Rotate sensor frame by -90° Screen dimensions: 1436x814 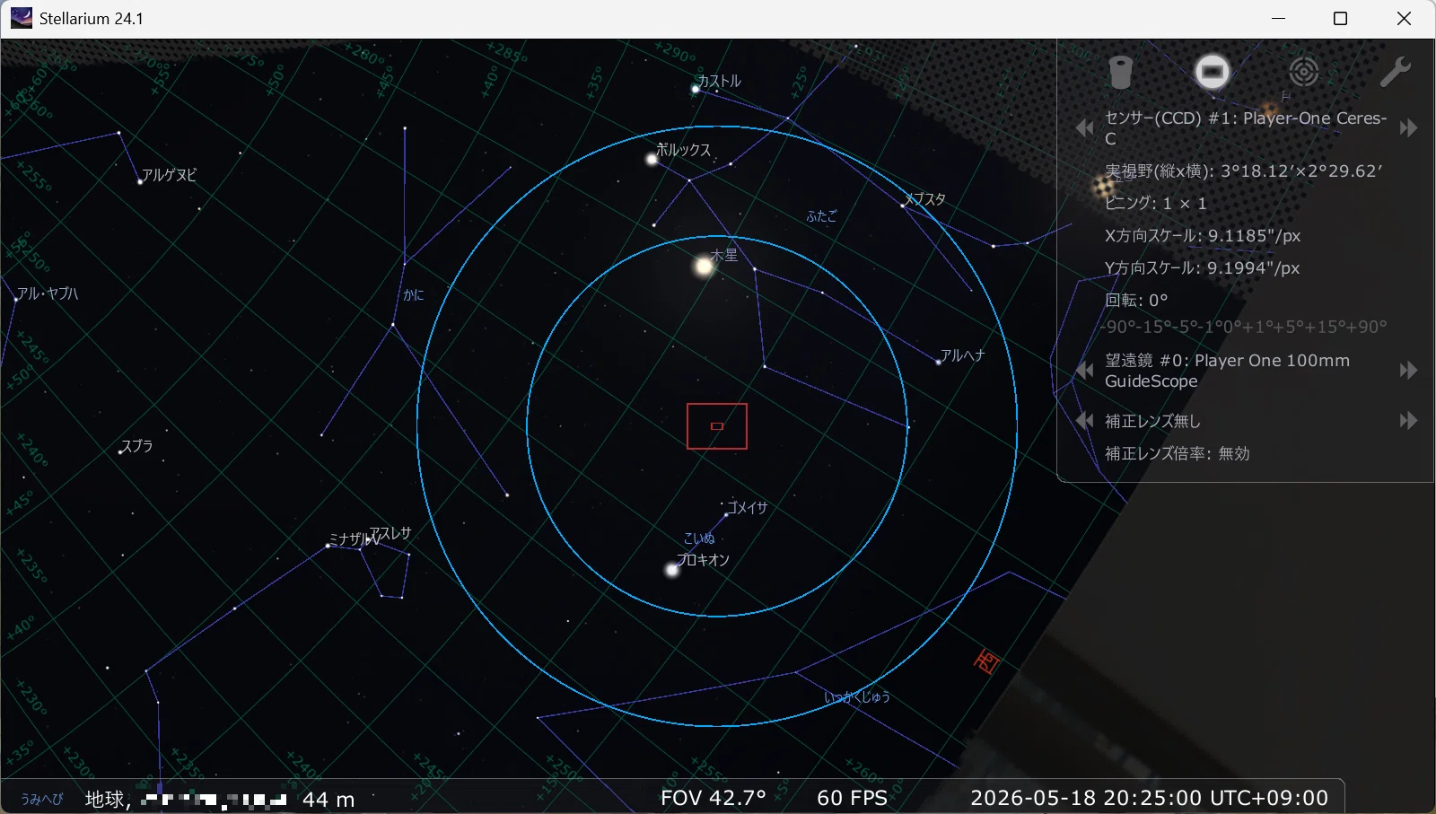coord(1117,327)
